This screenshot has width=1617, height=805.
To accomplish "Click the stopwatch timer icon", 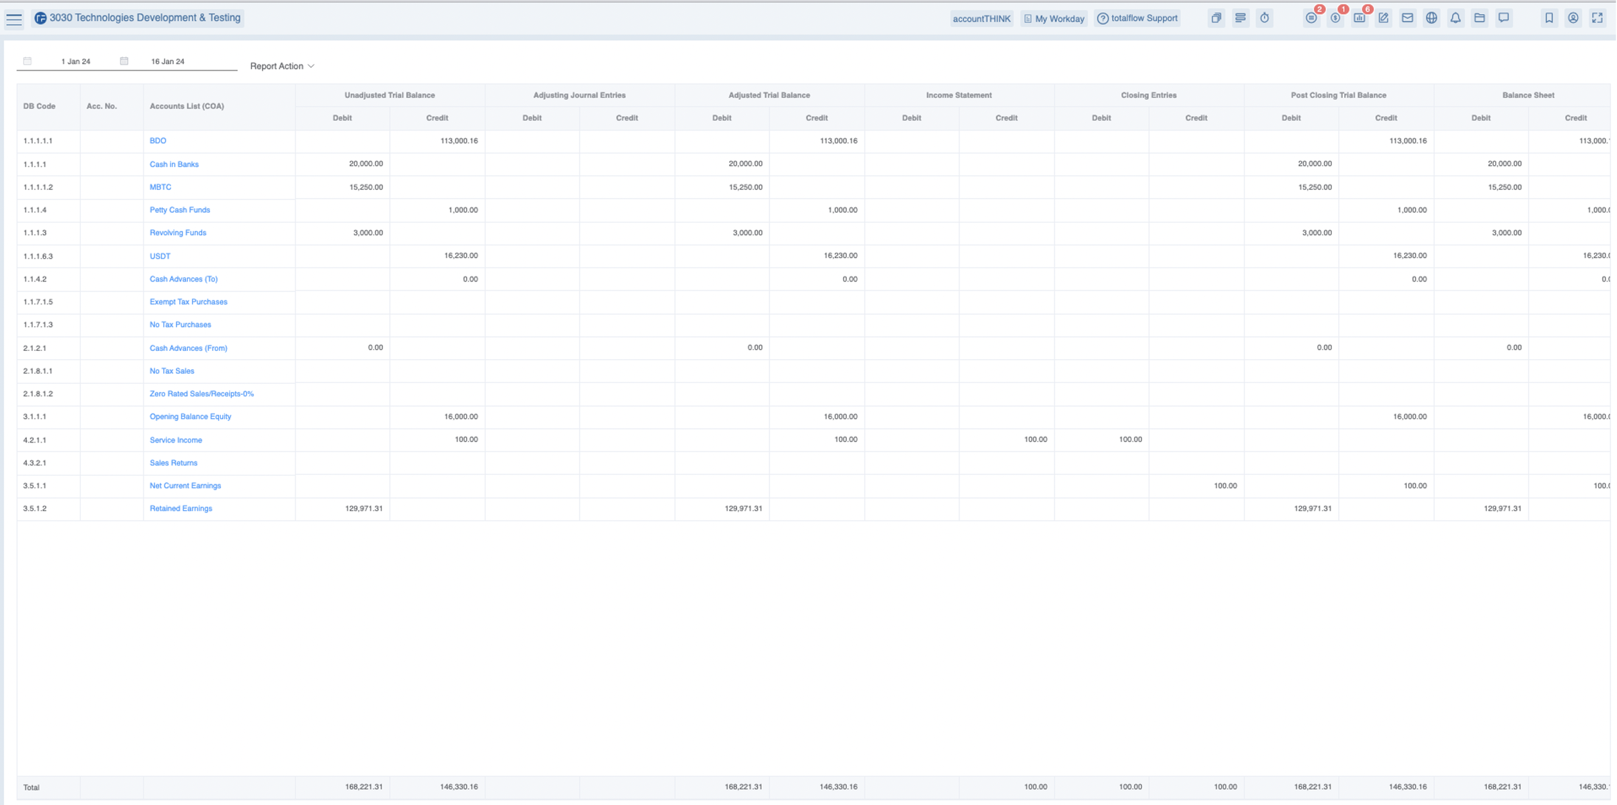I will (x=1265, y=18).
